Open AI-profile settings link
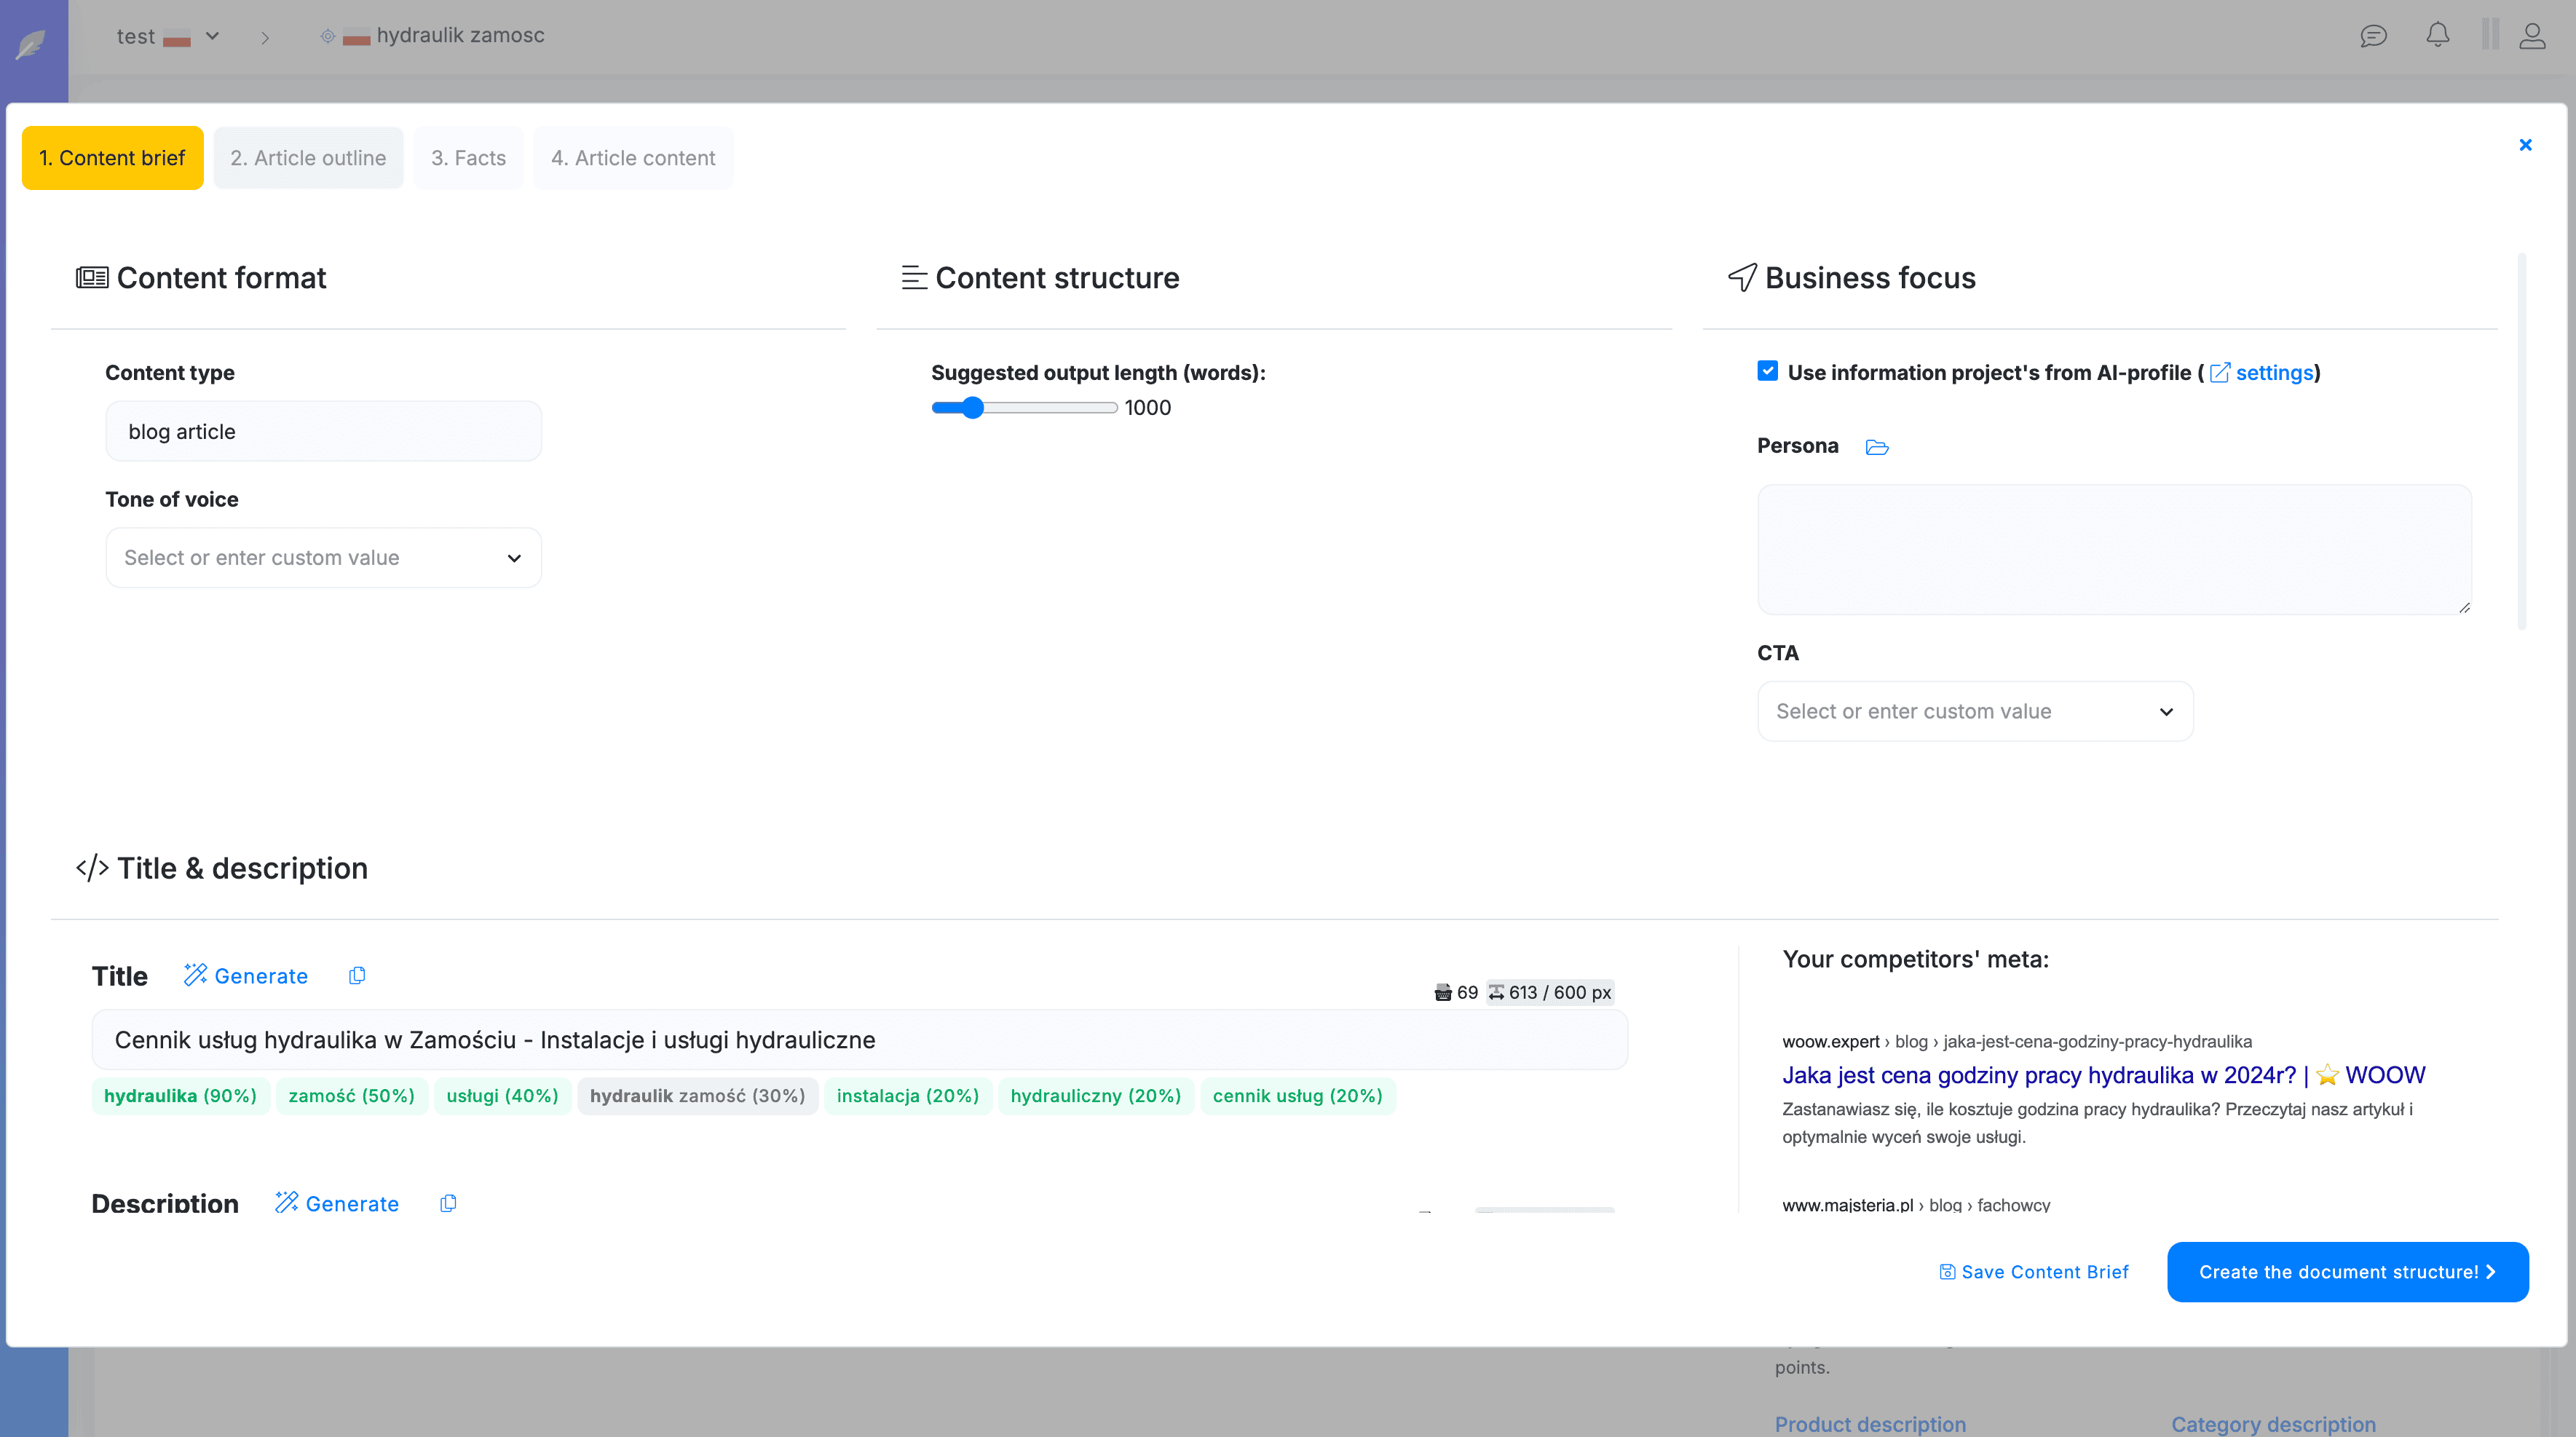Screen dimensions: 2576x1437 (x=2274, y=373)
